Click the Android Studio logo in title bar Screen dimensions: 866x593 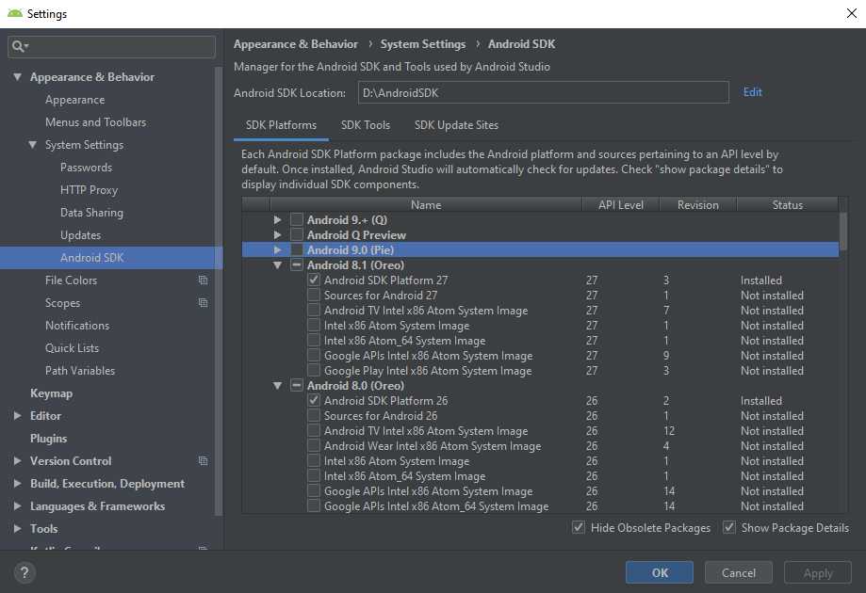[x=15, y=13]
